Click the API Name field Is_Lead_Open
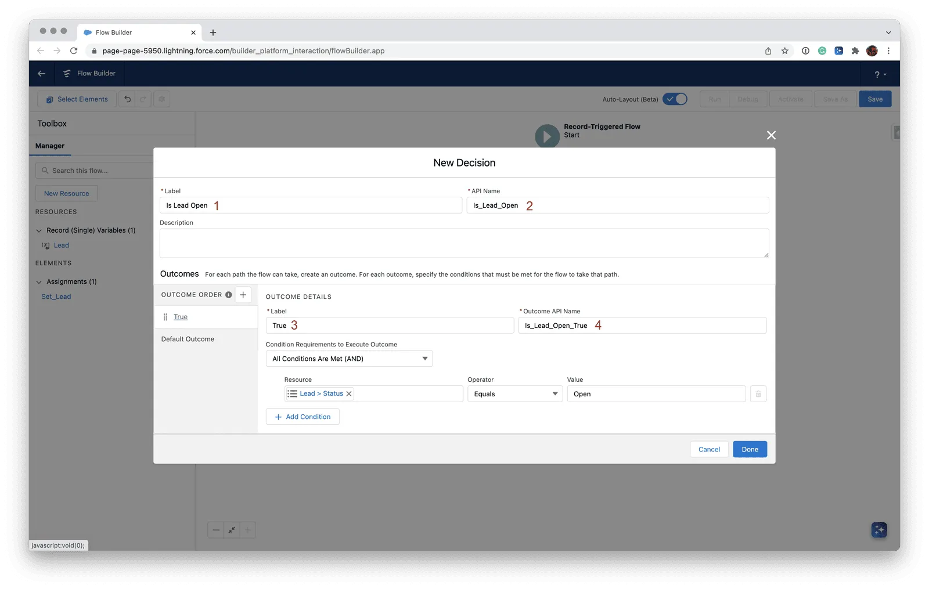929x589 pixels. click(618, 205)
